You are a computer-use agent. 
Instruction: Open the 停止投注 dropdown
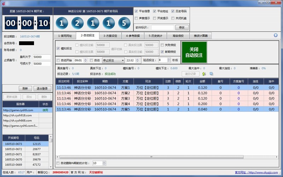click(113, 60)
